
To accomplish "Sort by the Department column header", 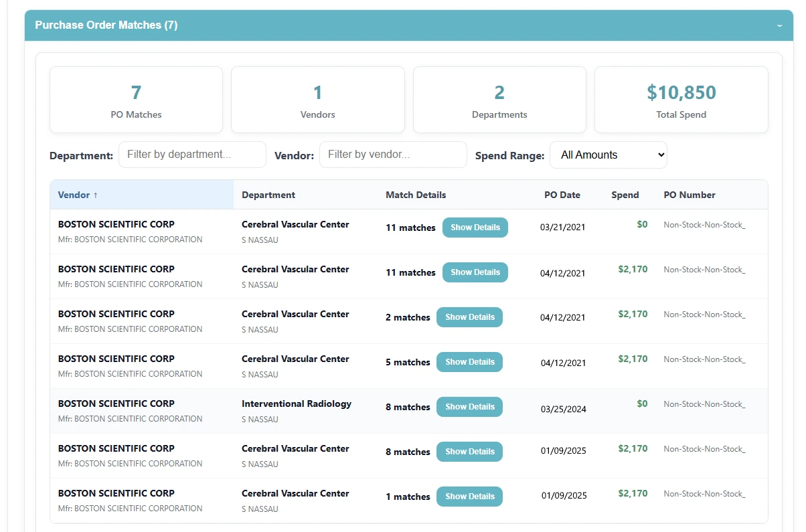I will pos(268,195).
